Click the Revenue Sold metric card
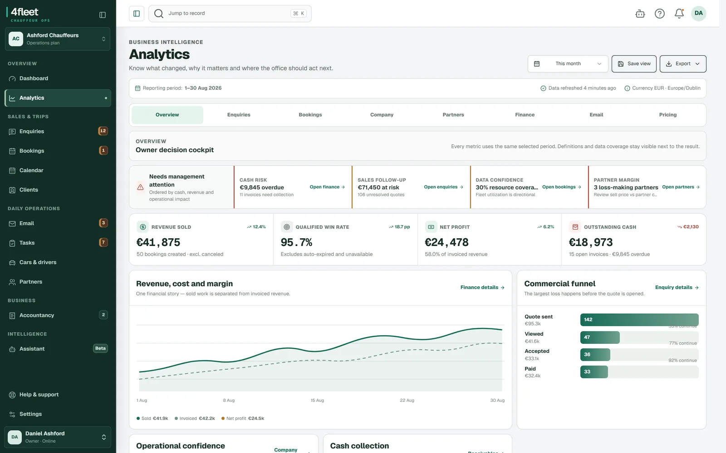This screenshot has width=726, height=453. coord(201,240)
